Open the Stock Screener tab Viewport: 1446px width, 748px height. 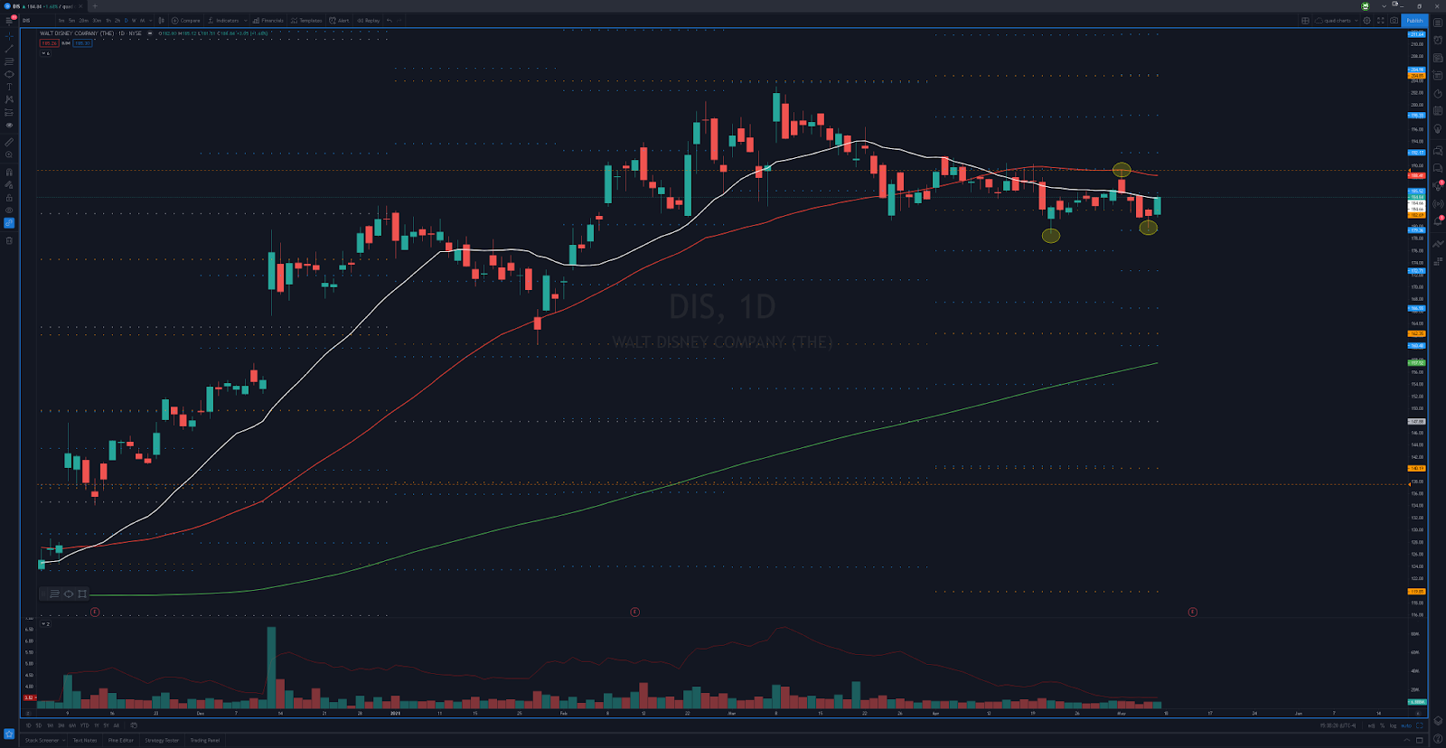(x=42, y=740)
